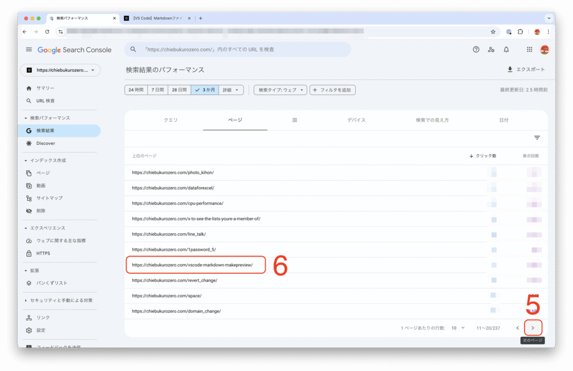Open 削除 in the sidebar
This screenshot has width=573, height=371.
tap(60, 211)
